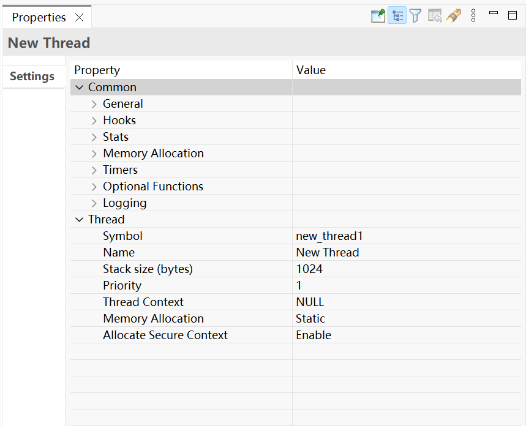Image resolution: width=526 pixels, height=426 pixels.
Task: Open the Memory Allocation Static dropdown value
Action: pyautogui.click(x=407, y=318)
